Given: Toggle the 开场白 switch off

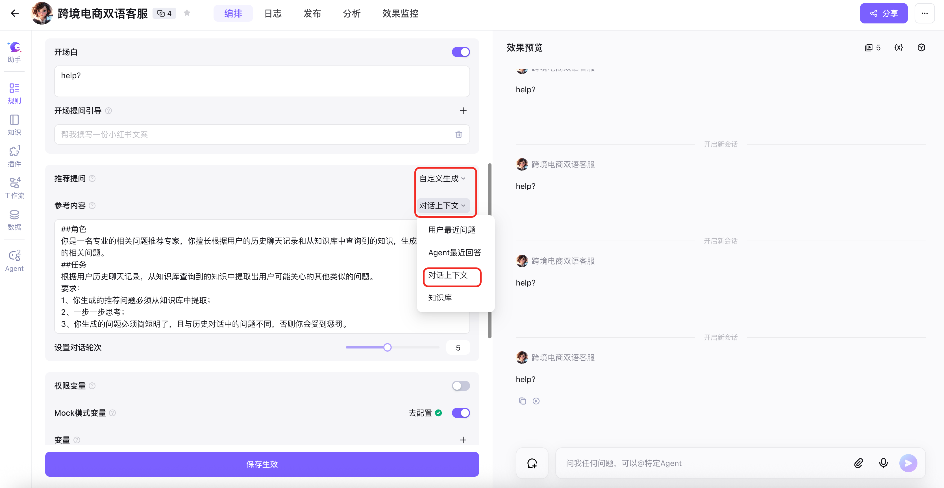Looking at the screenshot, I should [x=461, y=52].
